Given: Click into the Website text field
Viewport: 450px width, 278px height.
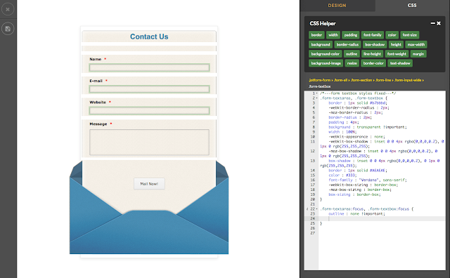Looking at the screenshot, I should click(149, 111).
